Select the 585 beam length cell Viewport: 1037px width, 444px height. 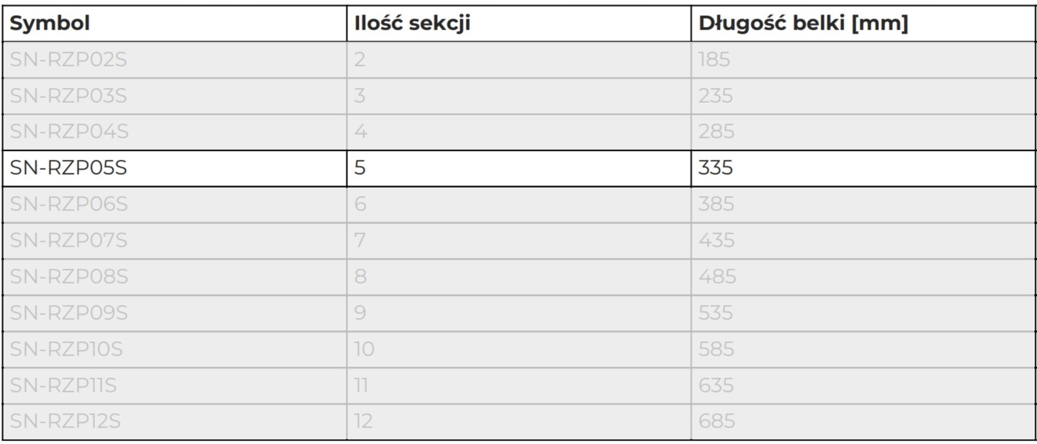pos(716,349)
